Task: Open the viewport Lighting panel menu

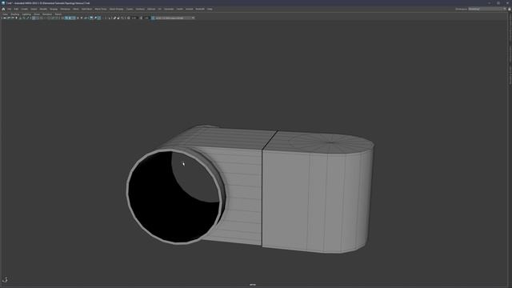Action: click(26, 14)
